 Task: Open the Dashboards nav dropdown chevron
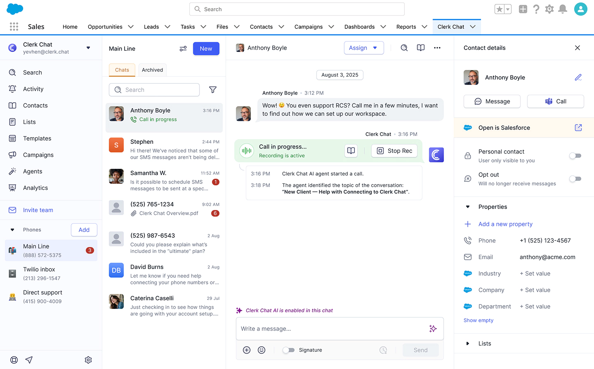point(383,27)
